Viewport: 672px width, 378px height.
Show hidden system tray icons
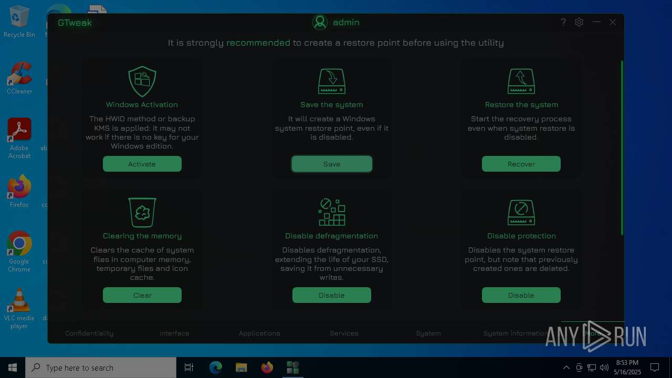click(566, 367)
